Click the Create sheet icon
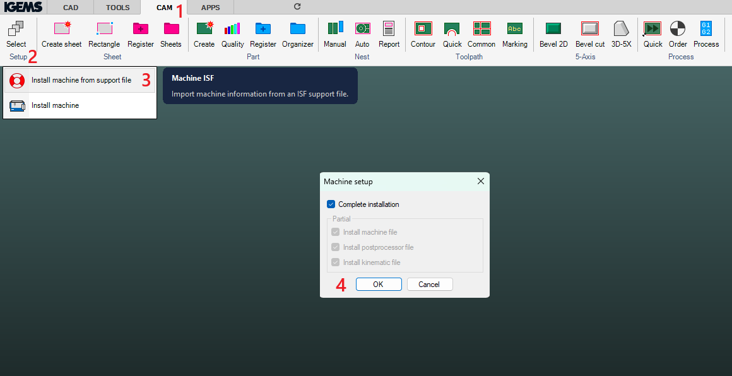The width and height of the screenshot is (732, 376). coord(62,29)
